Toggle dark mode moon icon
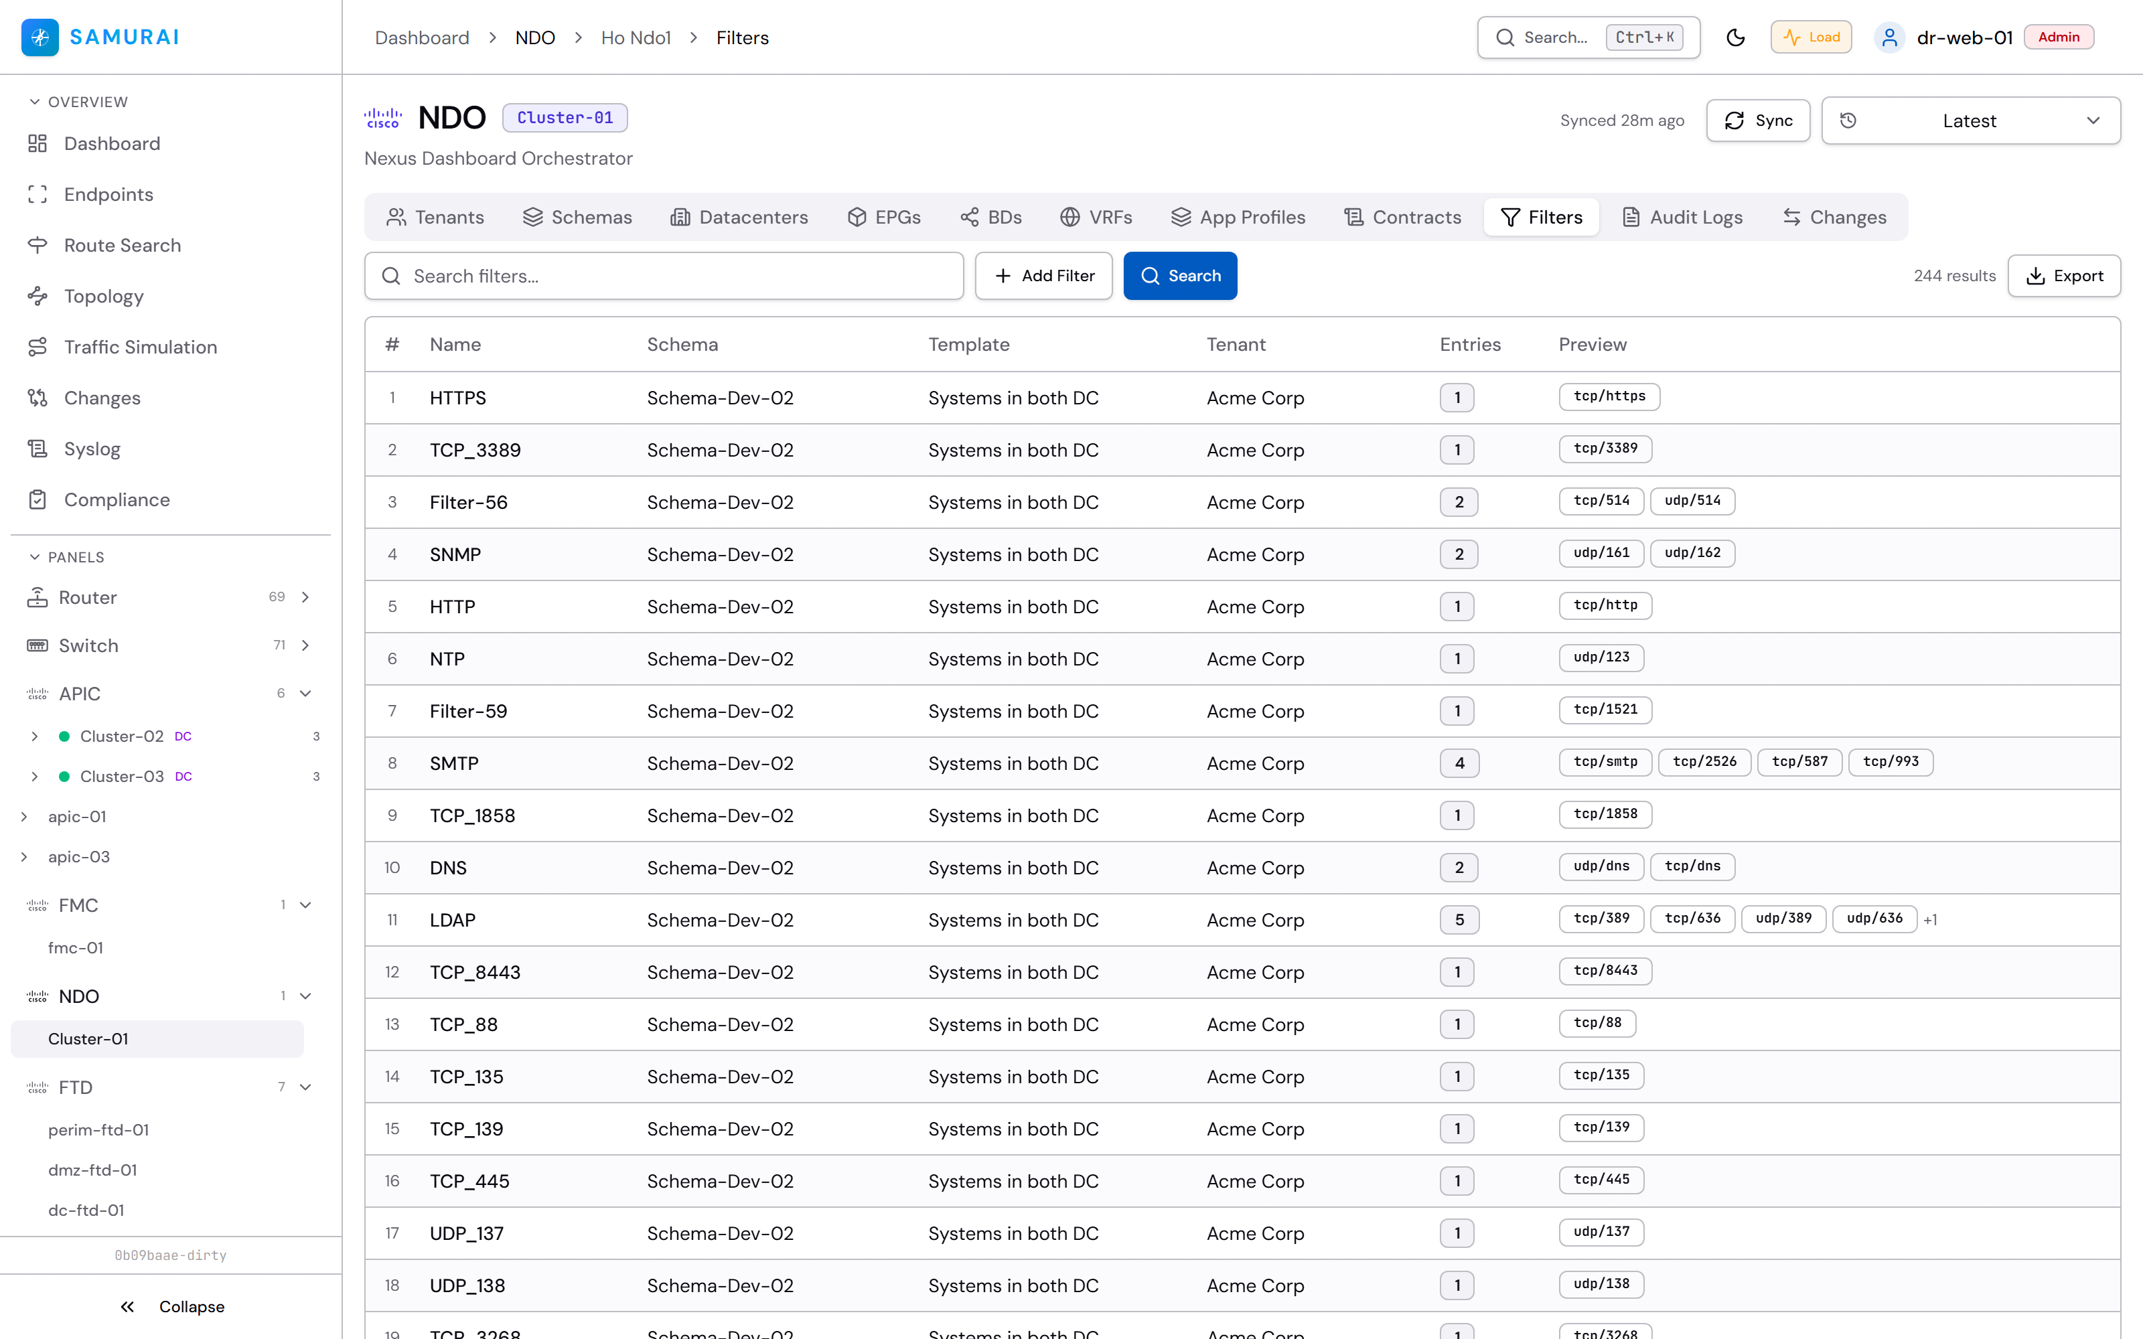 point(1734,37)
